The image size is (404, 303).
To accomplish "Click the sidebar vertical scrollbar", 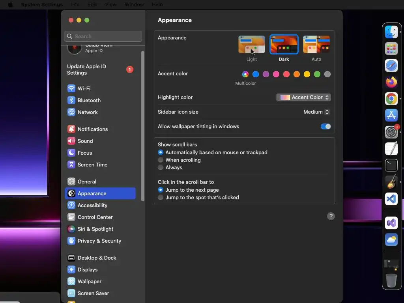I will pos(143,126).
